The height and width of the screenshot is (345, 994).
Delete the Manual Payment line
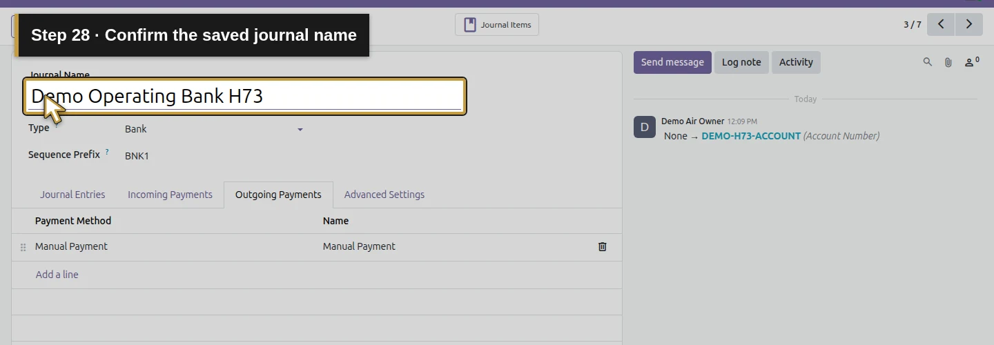[603, 247]
